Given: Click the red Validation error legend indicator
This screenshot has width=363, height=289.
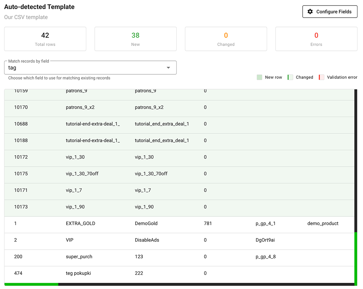Looking at the screenshot, I should pyautogui.click(x=321, y=77).
